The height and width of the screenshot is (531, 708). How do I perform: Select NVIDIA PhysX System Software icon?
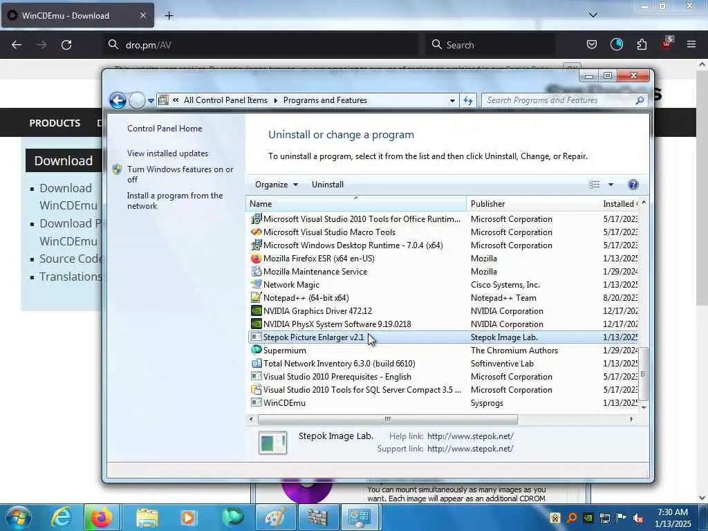coord(256,324)
